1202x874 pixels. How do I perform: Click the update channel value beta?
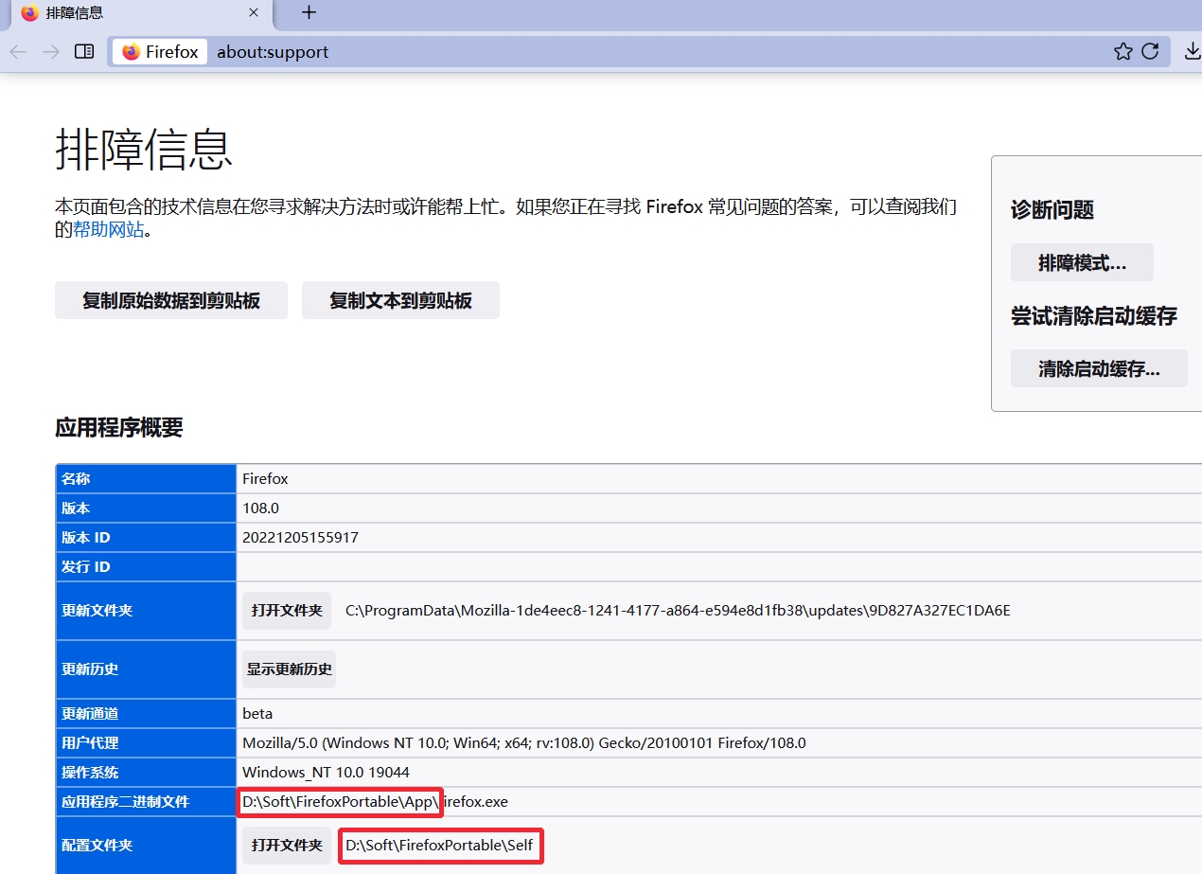(x=257, y=714)
